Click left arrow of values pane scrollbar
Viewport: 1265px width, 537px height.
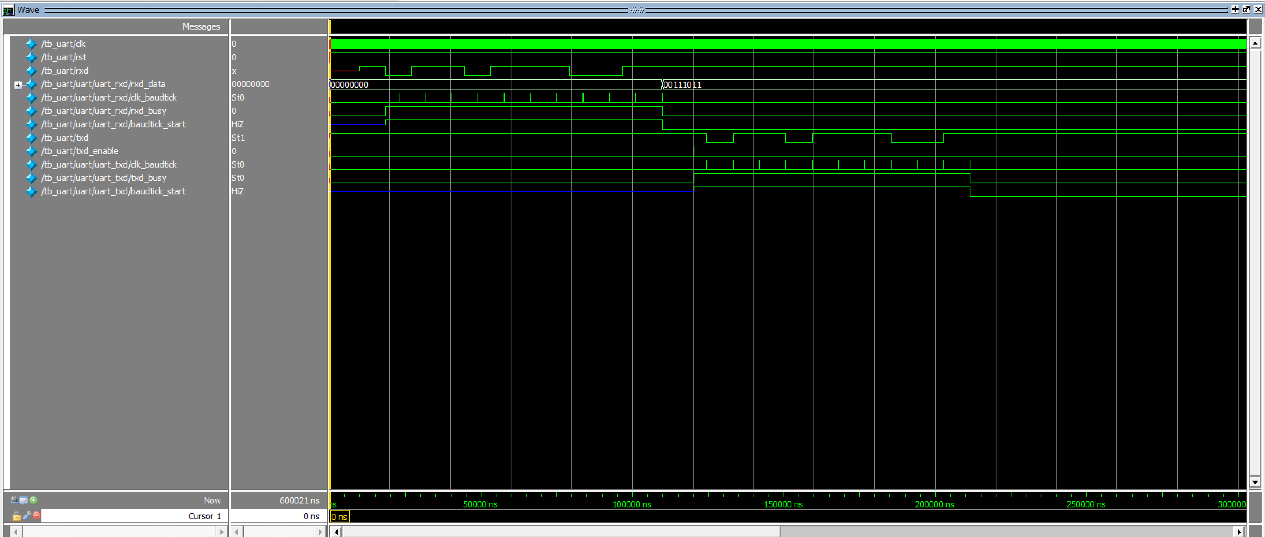coord(237,531)
